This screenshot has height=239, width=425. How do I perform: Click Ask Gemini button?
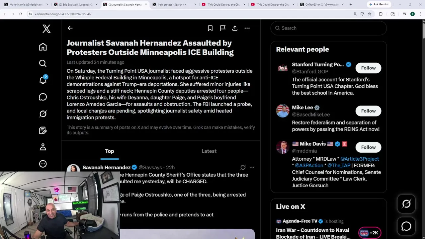tap(378, 4)
